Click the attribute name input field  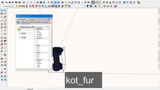click(x=27, y=29)
